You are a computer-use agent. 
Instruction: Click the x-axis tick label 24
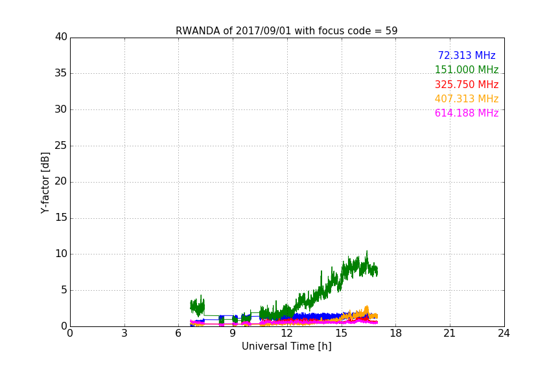click(504, 333)
